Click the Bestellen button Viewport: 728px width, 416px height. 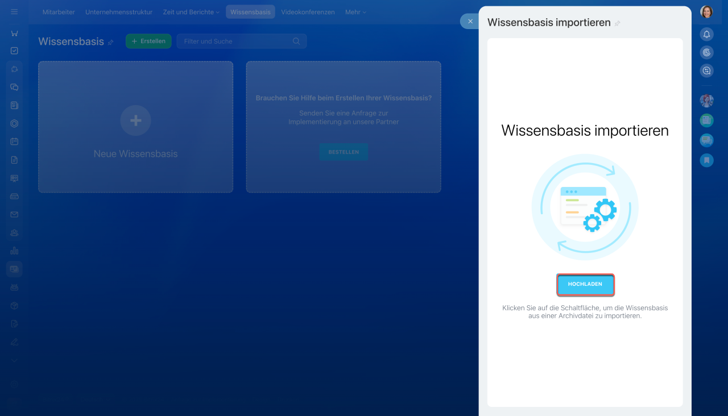coord(344,152)
